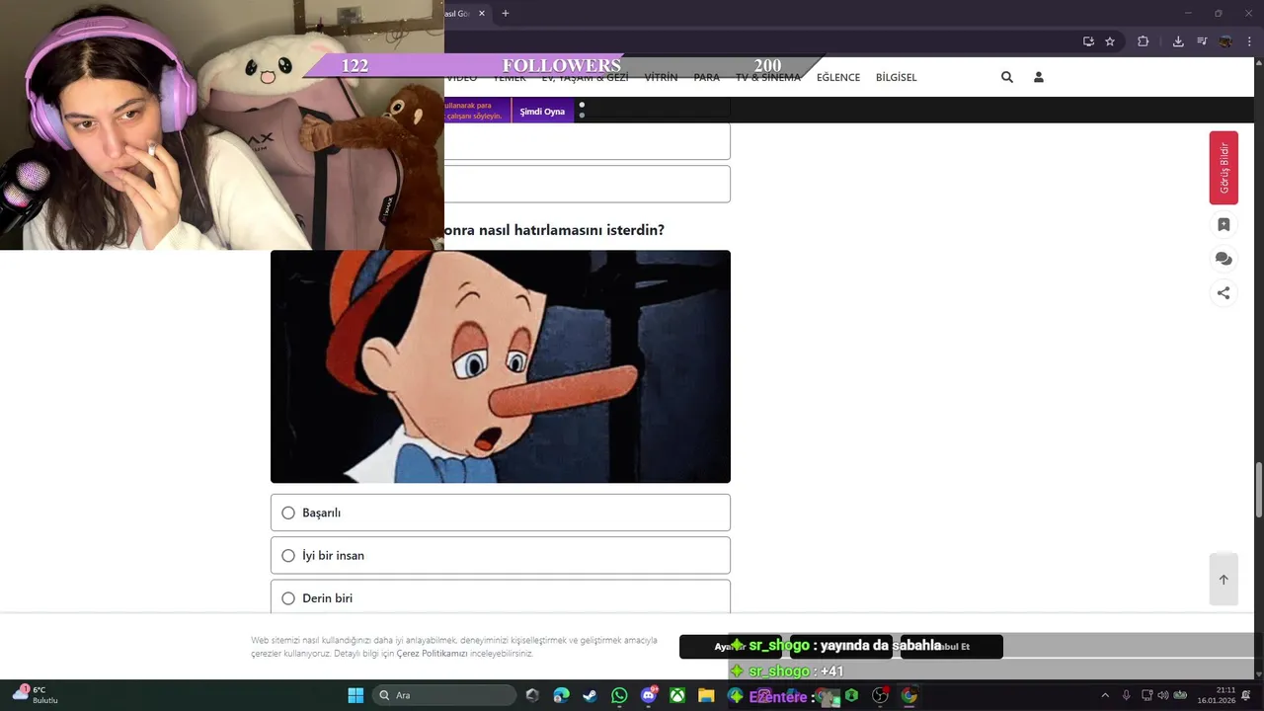Click the Windows taskbar search box 'Ara'

[x=443, y=695]
